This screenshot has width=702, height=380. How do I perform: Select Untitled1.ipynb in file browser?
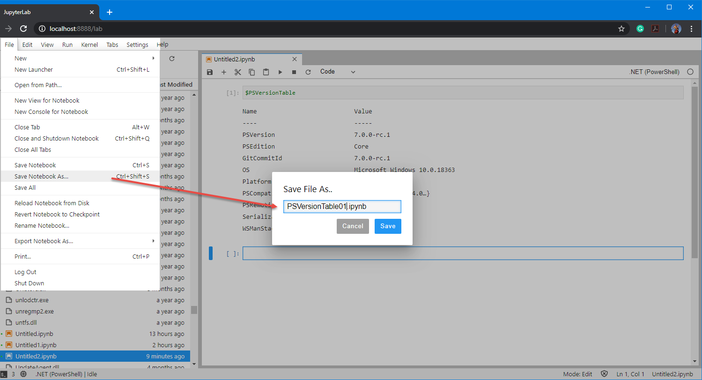95,345
